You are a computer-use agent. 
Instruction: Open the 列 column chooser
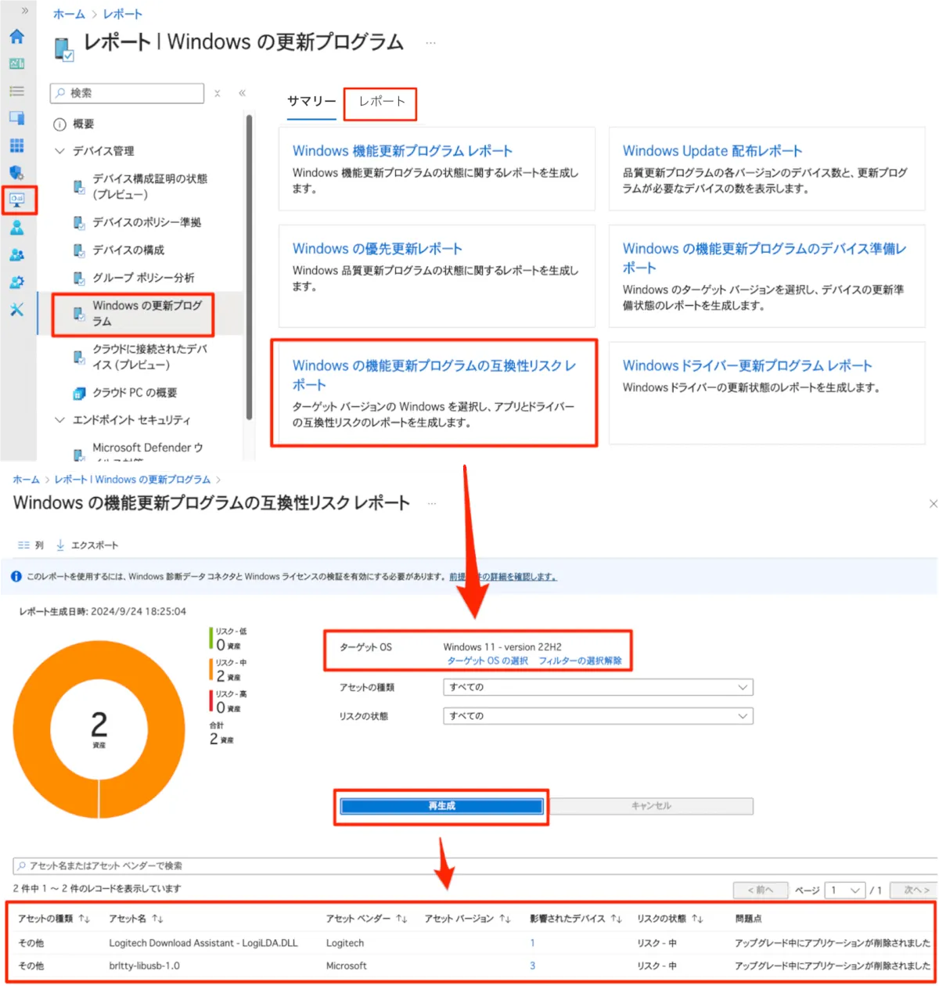click(x=31, y=545)
